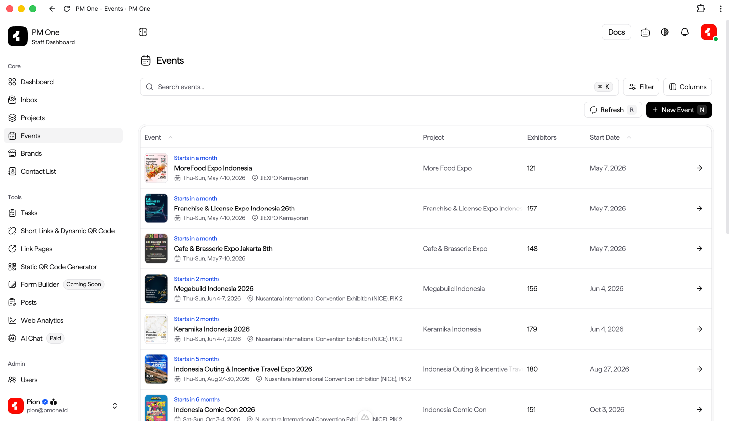The width and height of the screenshot is (730, 421).
Task: Open the Inbox from the sidebar
Action: point(29,100)
